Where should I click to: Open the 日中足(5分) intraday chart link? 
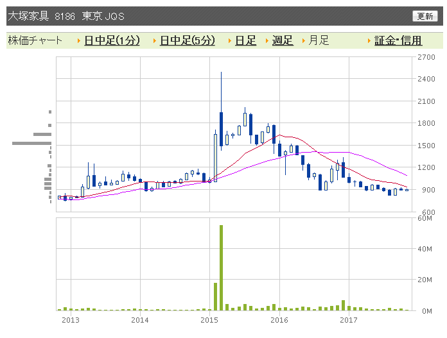click(188, 40)
